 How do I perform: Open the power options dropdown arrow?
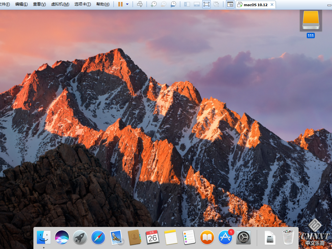pos(127,4)
